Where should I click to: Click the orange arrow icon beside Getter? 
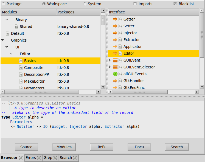click(x=115, y=19)
